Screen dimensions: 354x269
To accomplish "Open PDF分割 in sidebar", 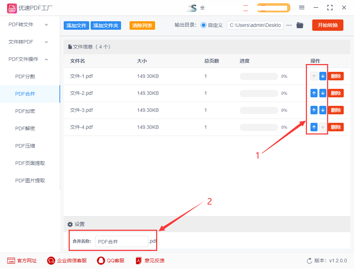I will click(x=25, y=76).
